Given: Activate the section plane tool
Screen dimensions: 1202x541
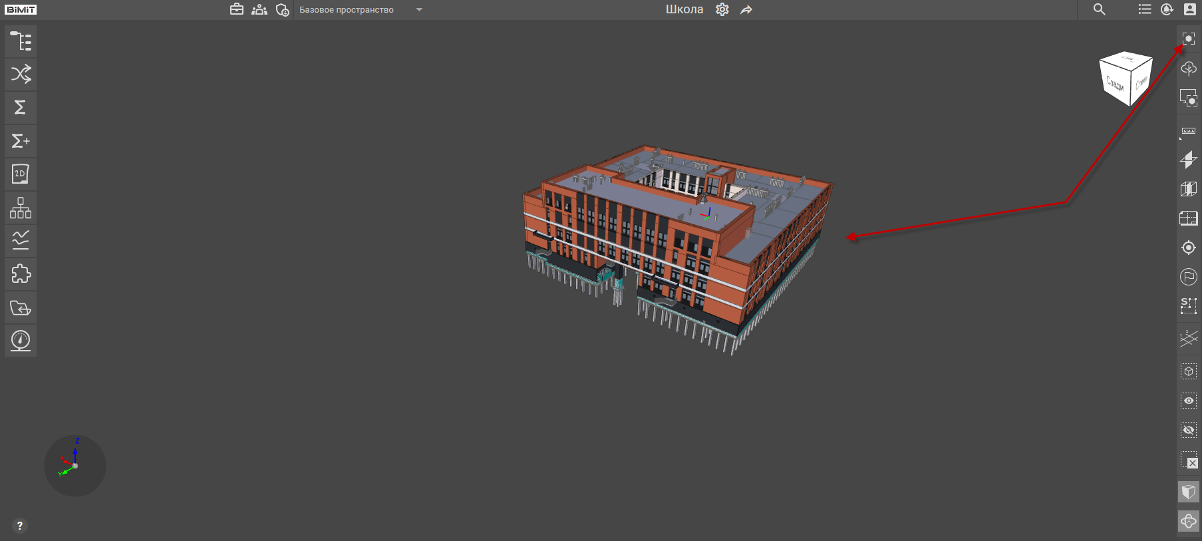Looking at the screenshot, I should (x=1188, y=160).
